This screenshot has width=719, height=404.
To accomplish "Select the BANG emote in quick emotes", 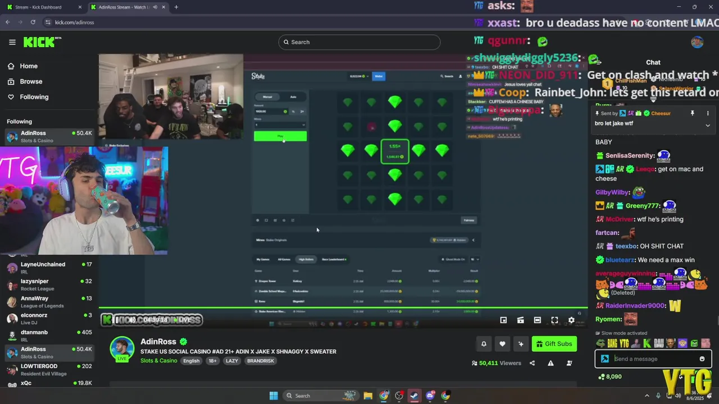I will 612,343.
